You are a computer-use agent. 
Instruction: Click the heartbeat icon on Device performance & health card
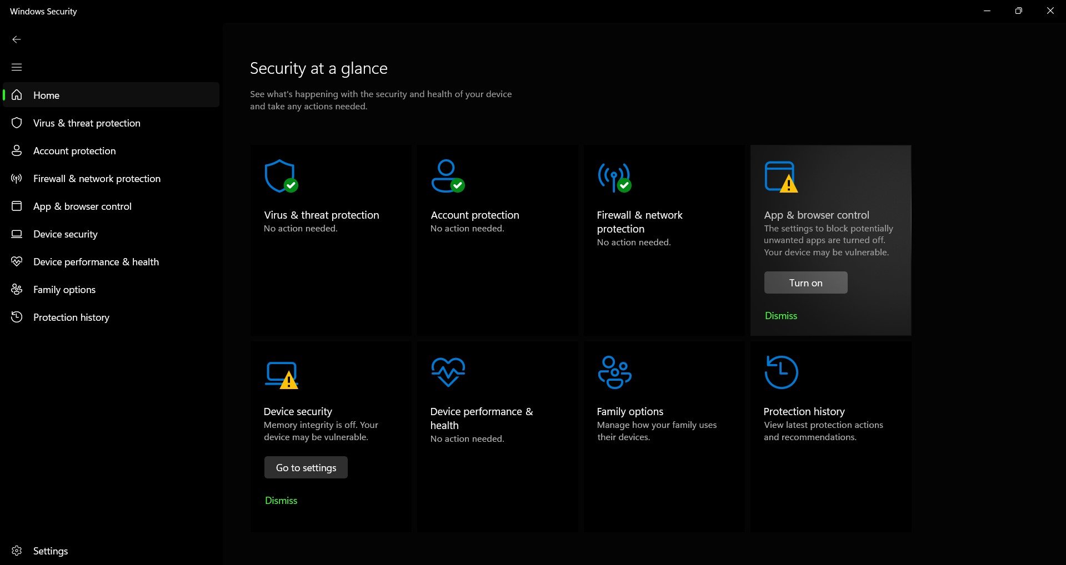pos(448,372)
